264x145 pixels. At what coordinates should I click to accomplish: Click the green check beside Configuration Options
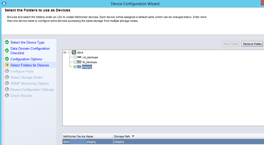[x=7, y=59]
